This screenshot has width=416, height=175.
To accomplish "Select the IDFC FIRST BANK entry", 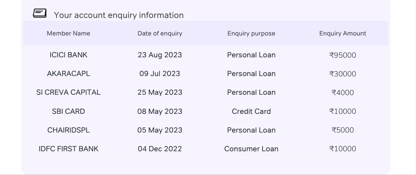I will [69, 149].
